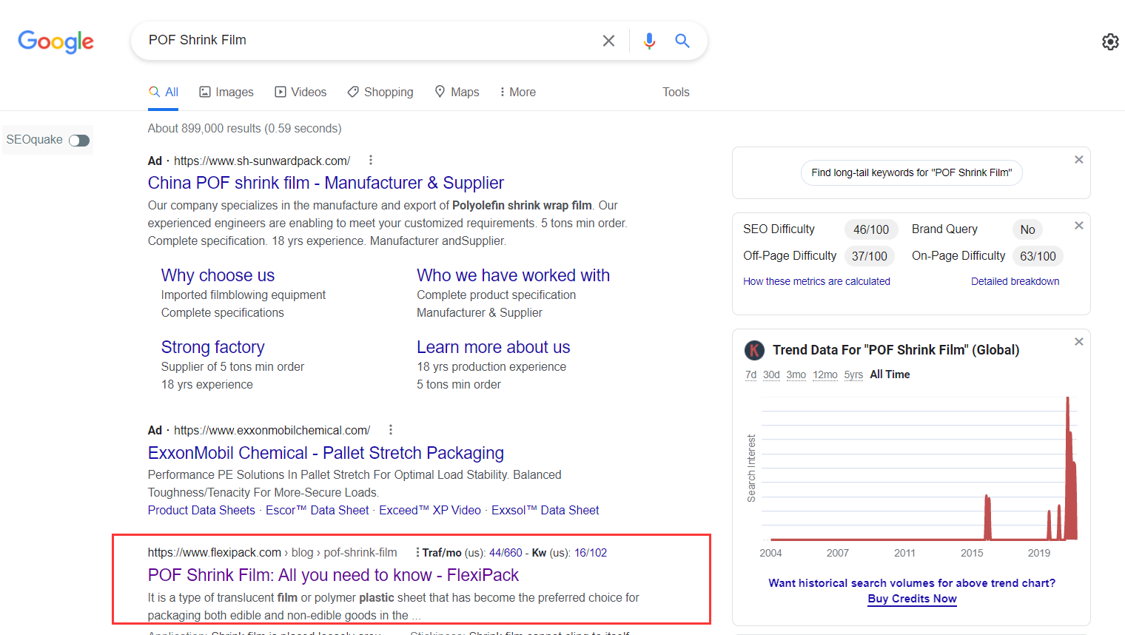Screen dimensions: 1125x635
Task: Clear the search box with the X icon
Action: (x=608, y=41)
